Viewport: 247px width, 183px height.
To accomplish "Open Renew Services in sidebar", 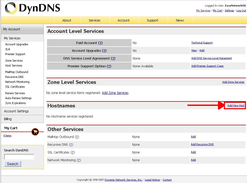I will (x=15, y=93).
